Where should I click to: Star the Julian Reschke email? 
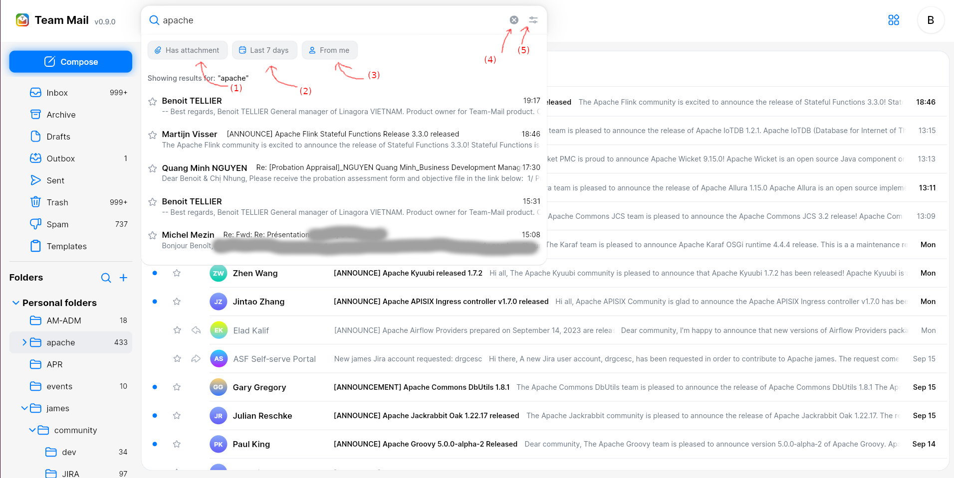[x=177, y=415]
